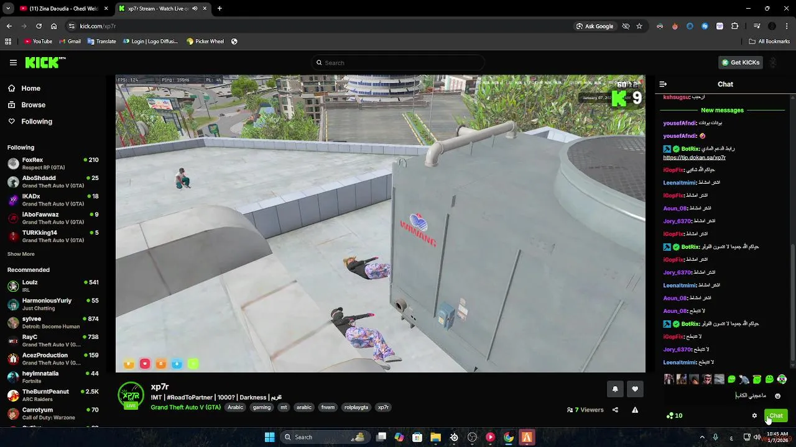
Task: Open OBS Studio from taskbar
Action: 472,437
